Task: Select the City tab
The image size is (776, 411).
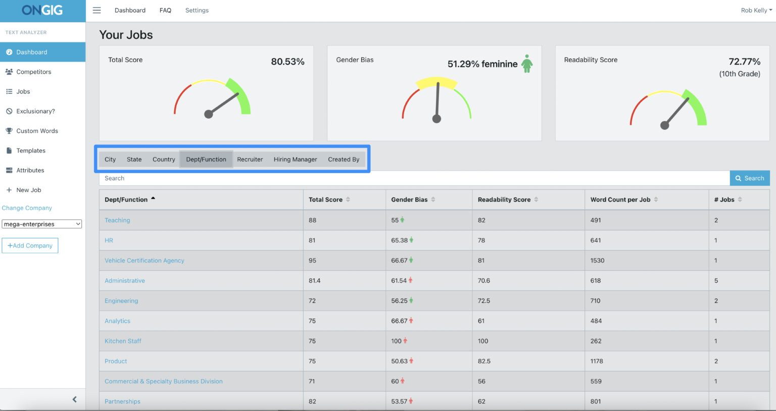Action: 110,159
